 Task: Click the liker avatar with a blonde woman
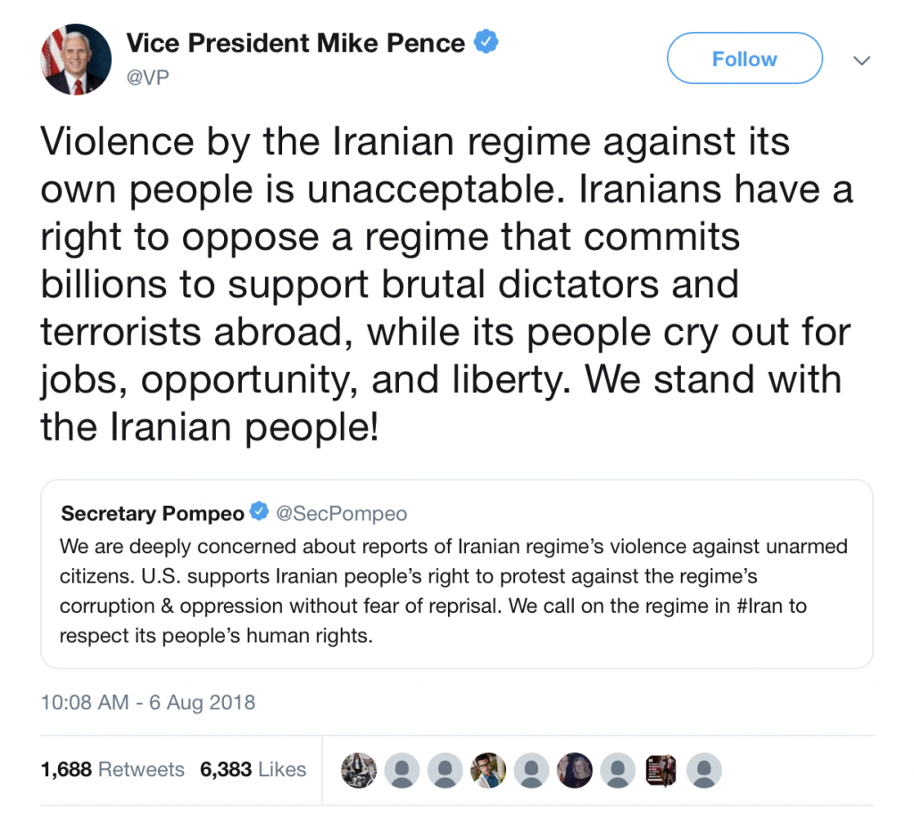click(x=575, y=769)
